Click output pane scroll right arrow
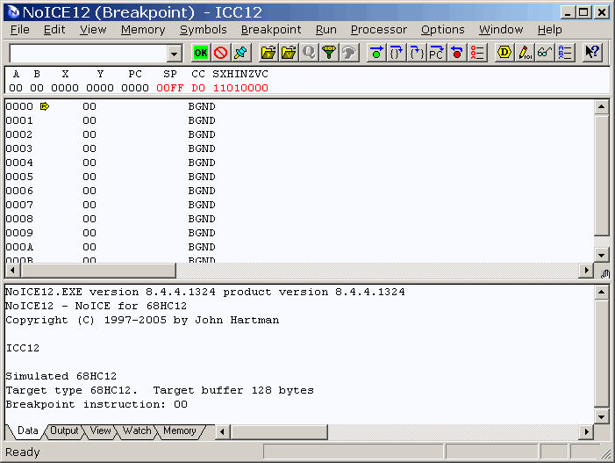This screenshot has height=463, width=615. point(586,432)
